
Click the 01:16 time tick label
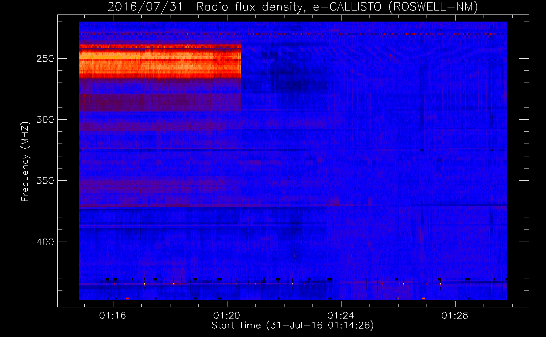click(113, 315)
